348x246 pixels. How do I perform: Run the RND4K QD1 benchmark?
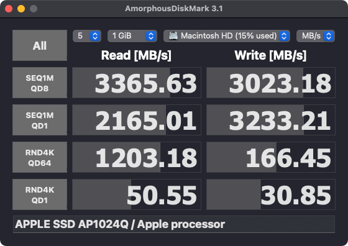(40, 194)
